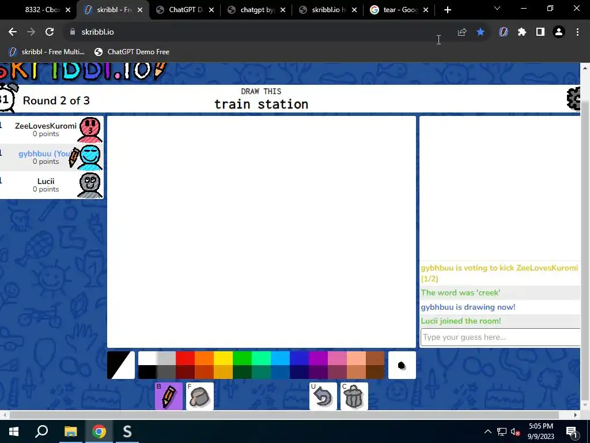
Task: Show hidden system tray icons
Action: 487,431
